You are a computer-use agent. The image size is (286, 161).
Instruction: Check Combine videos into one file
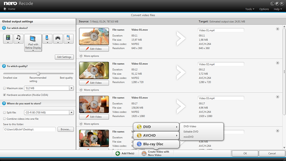pos(4,119)
